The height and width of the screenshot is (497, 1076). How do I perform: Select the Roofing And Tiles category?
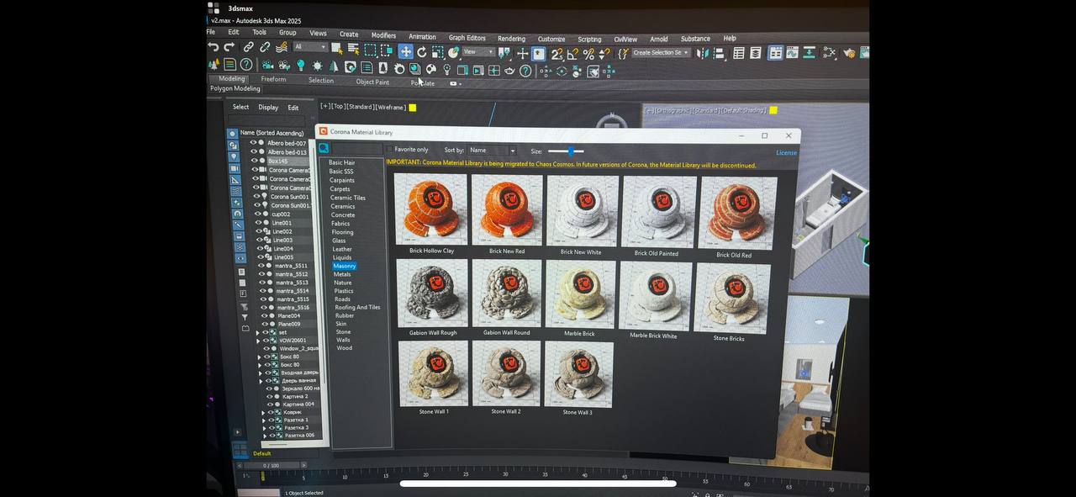(x=357, y=307)
